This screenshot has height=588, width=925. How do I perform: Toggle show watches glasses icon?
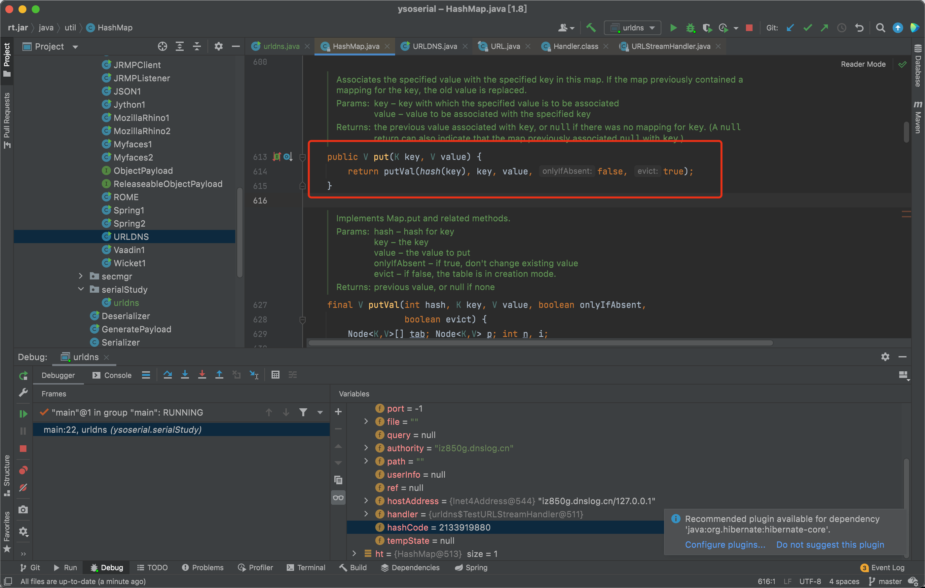coord(338,498)
